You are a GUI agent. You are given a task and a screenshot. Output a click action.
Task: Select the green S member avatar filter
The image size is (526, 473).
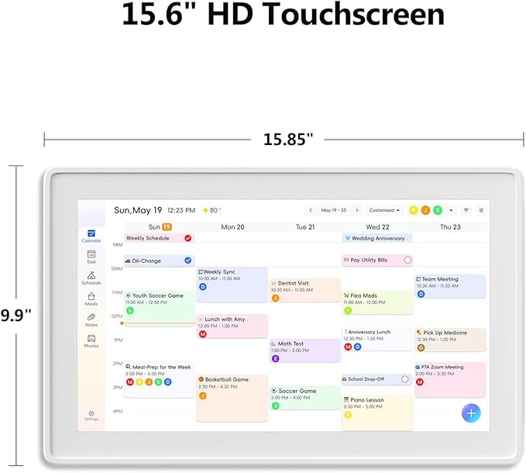pyautogui.click(x=438, y=210)
